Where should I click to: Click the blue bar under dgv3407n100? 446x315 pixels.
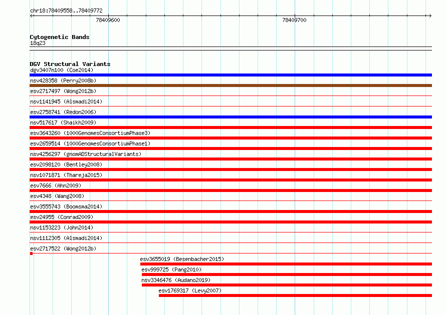tap(231, 75)
